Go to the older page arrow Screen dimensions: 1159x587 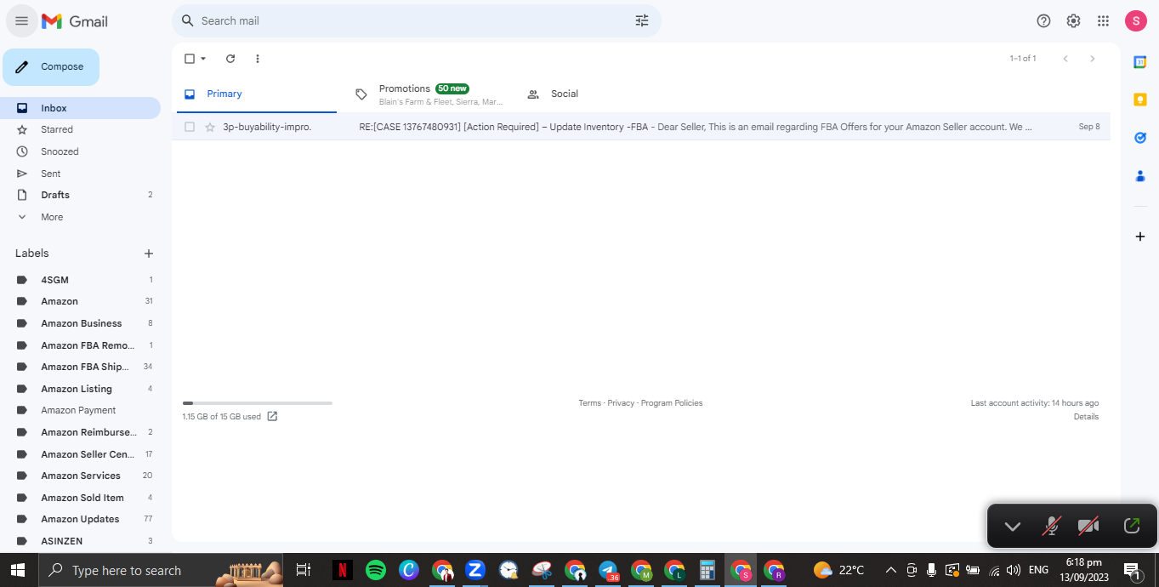coord(1093,59)
